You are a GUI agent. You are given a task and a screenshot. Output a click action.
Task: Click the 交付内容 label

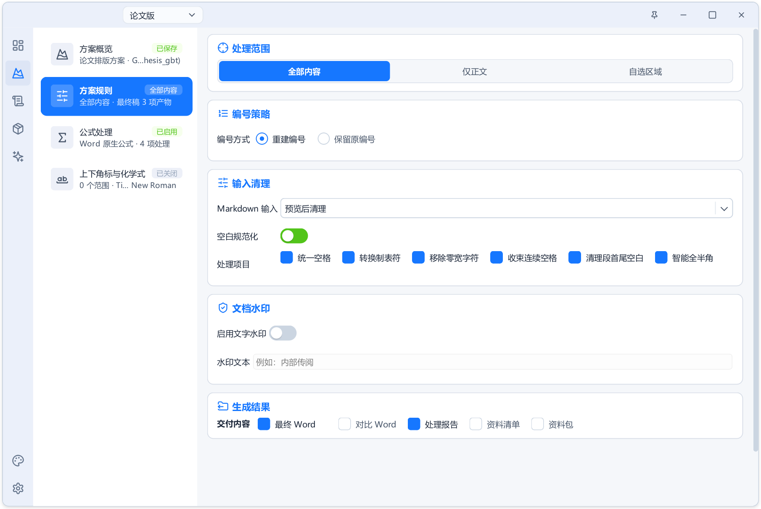(x=233, y=424)
